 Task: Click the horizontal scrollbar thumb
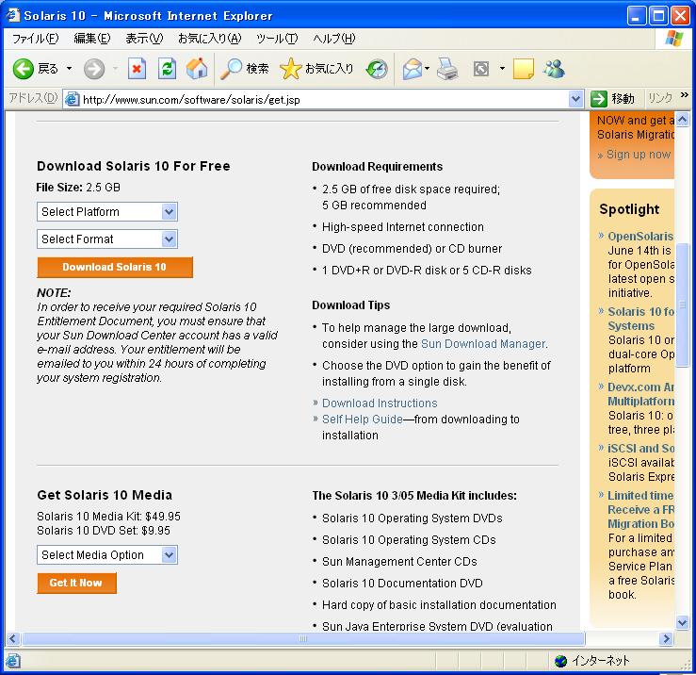tap(303, 639)
